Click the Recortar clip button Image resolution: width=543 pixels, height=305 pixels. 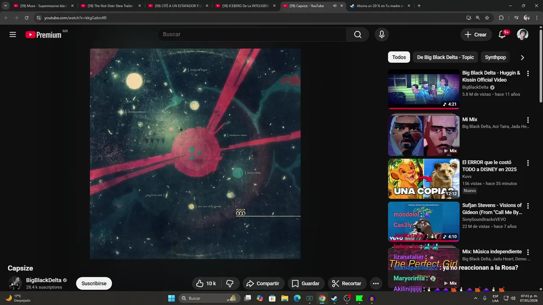point(347,283)
